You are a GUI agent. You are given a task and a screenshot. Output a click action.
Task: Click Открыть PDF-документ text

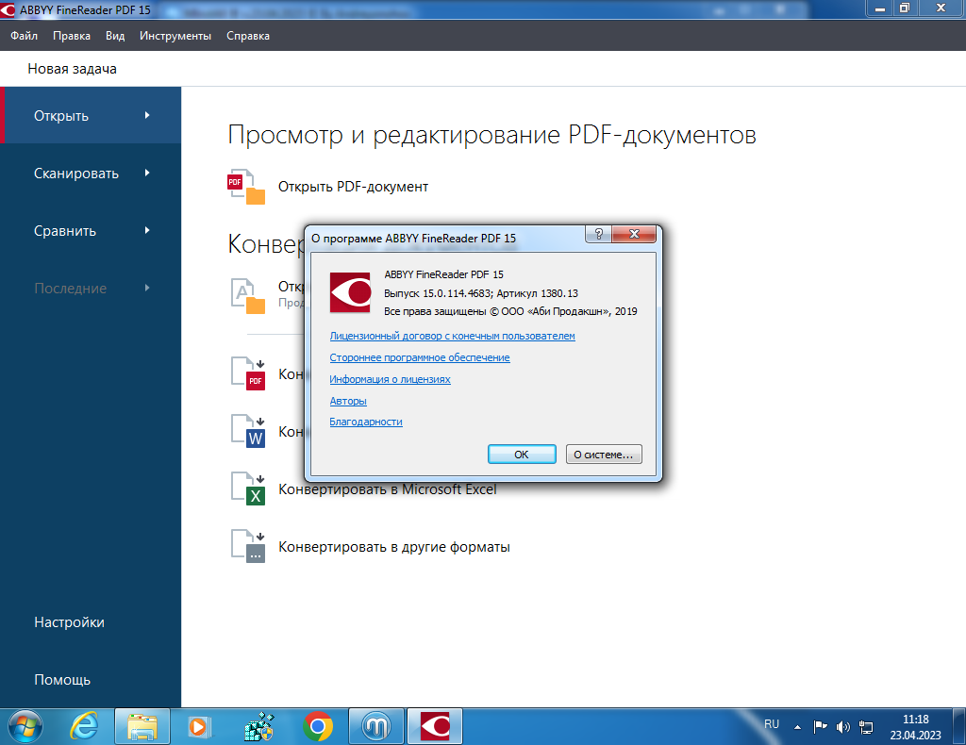point(353,187)
